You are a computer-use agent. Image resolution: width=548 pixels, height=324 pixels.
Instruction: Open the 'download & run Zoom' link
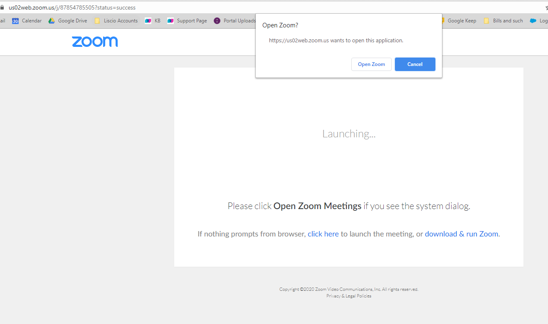click(462, 234)
